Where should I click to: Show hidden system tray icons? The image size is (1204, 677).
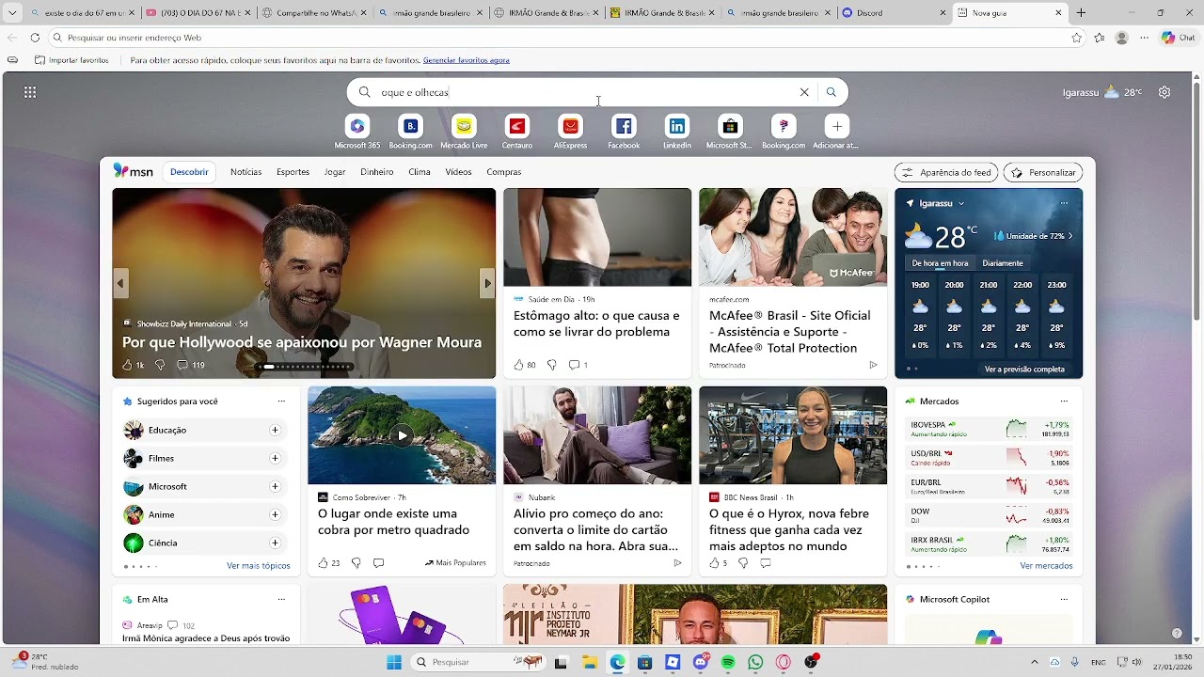point(1034,662)
